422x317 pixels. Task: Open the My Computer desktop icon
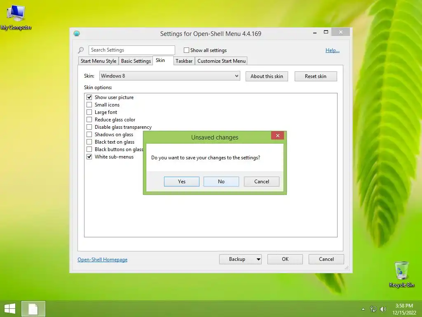tap(16, 17)
